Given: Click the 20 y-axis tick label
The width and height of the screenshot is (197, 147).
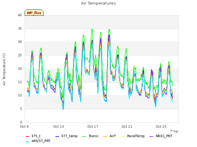Looking at the screenshot, I should [20, 69].
